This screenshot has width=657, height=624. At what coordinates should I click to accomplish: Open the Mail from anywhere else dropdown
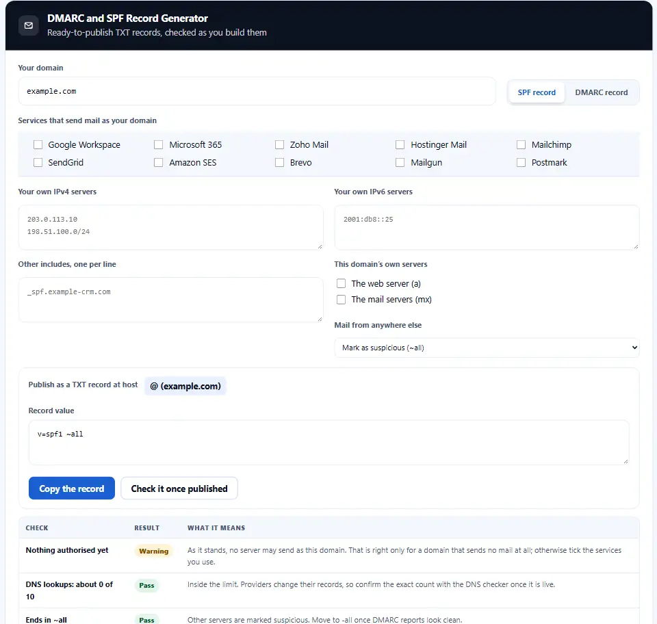click(x=487, y=348)
